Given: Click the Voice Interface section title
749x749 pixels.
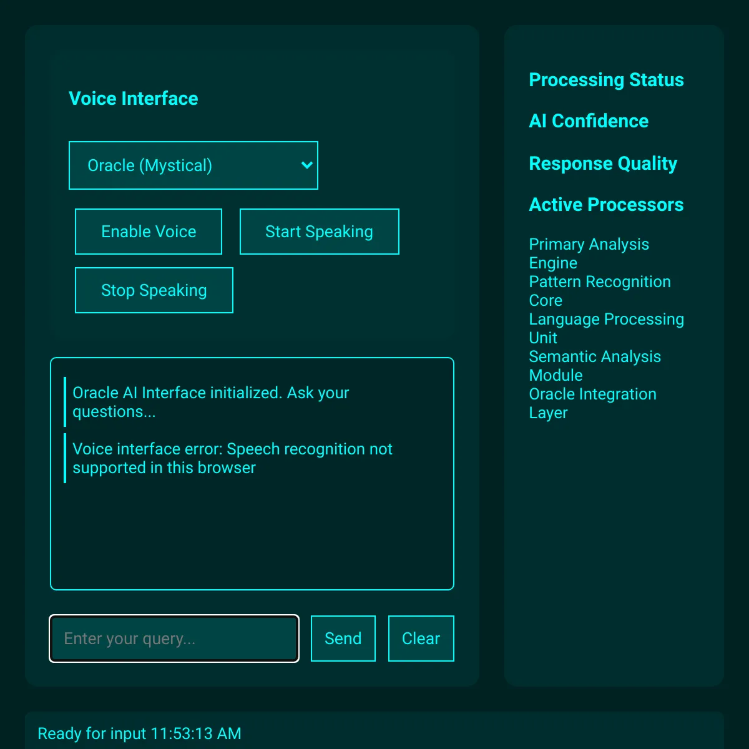Looking at the screenshot, I should point(133,99).
